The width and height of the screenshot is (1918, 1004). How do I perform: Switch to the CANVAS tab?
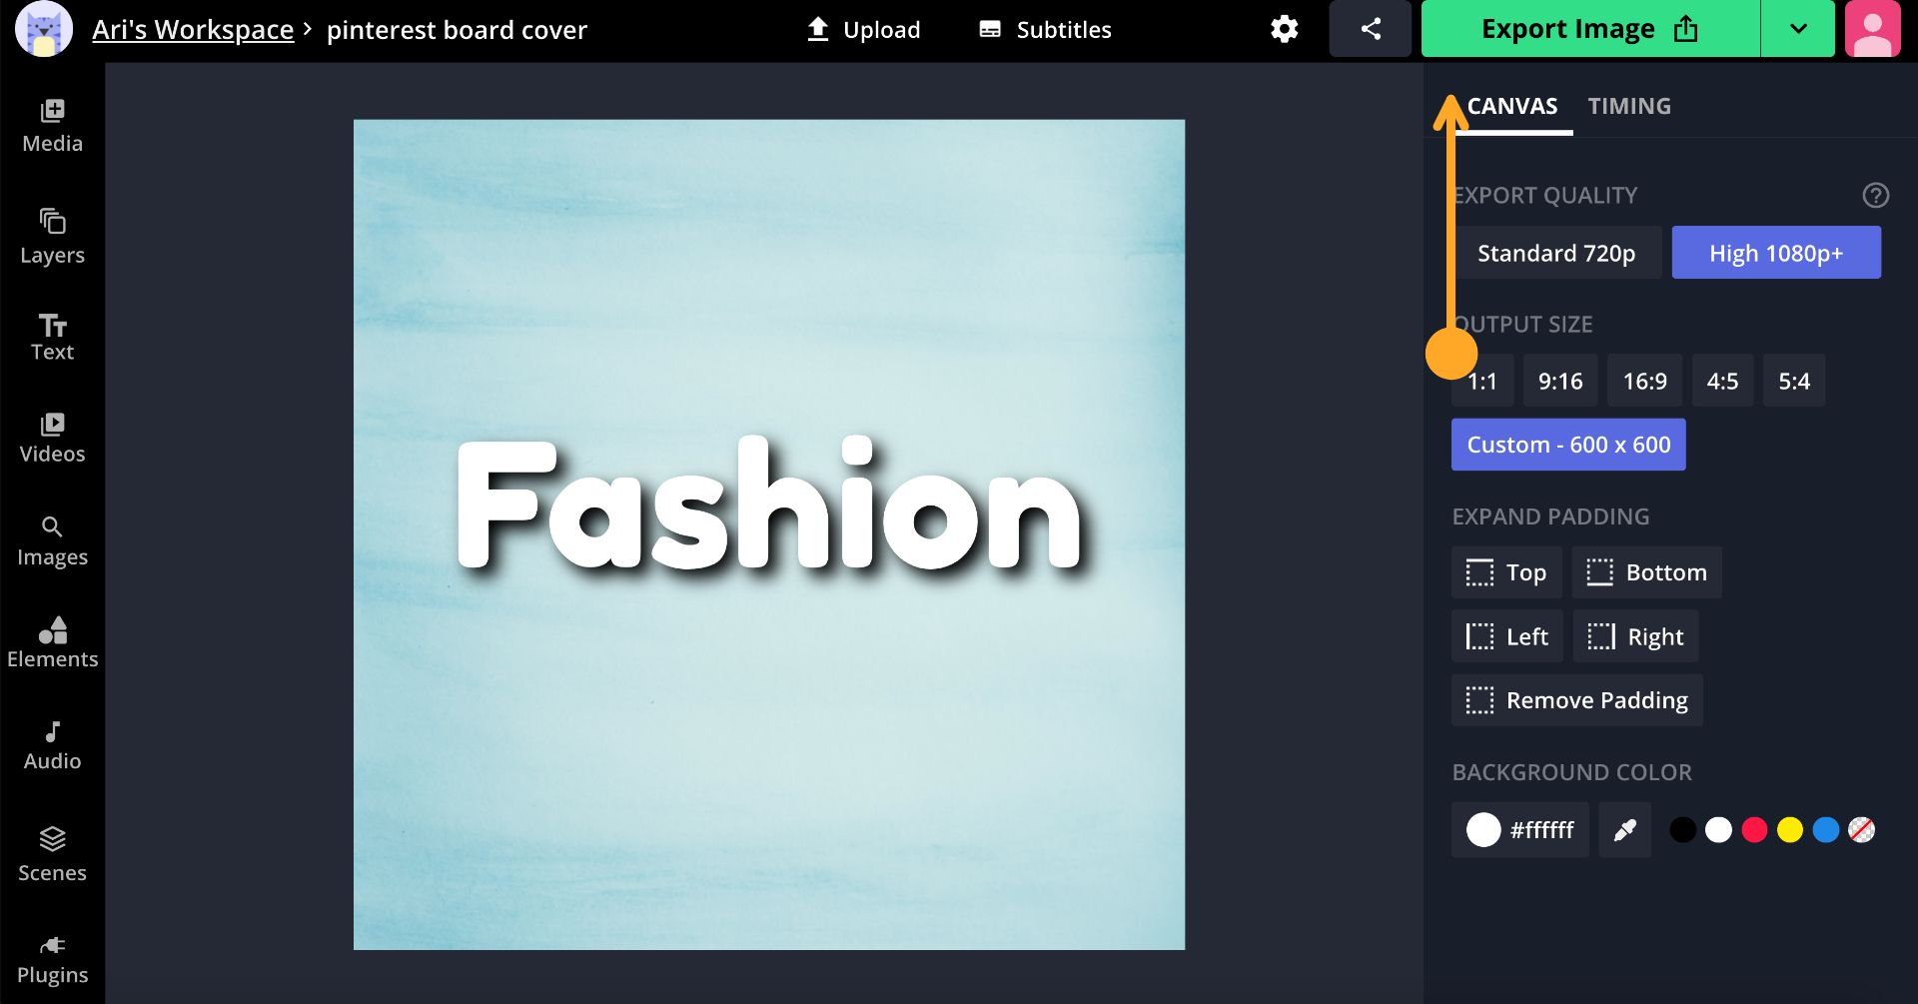point(1511,106)
